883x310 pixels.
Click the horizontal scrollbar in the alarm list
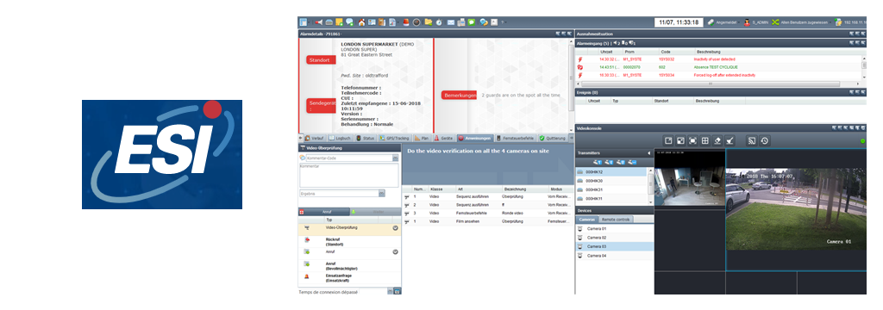718,84
